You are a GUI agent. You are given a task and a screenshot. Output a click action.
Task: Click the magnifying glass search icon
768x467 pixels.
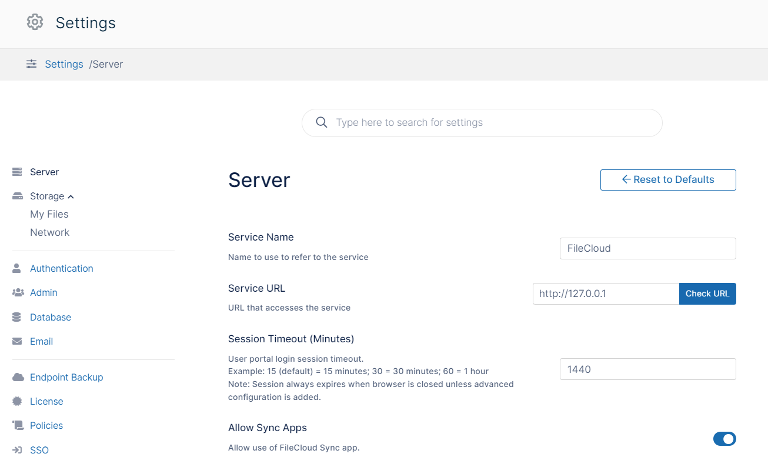tap(322, 122)
